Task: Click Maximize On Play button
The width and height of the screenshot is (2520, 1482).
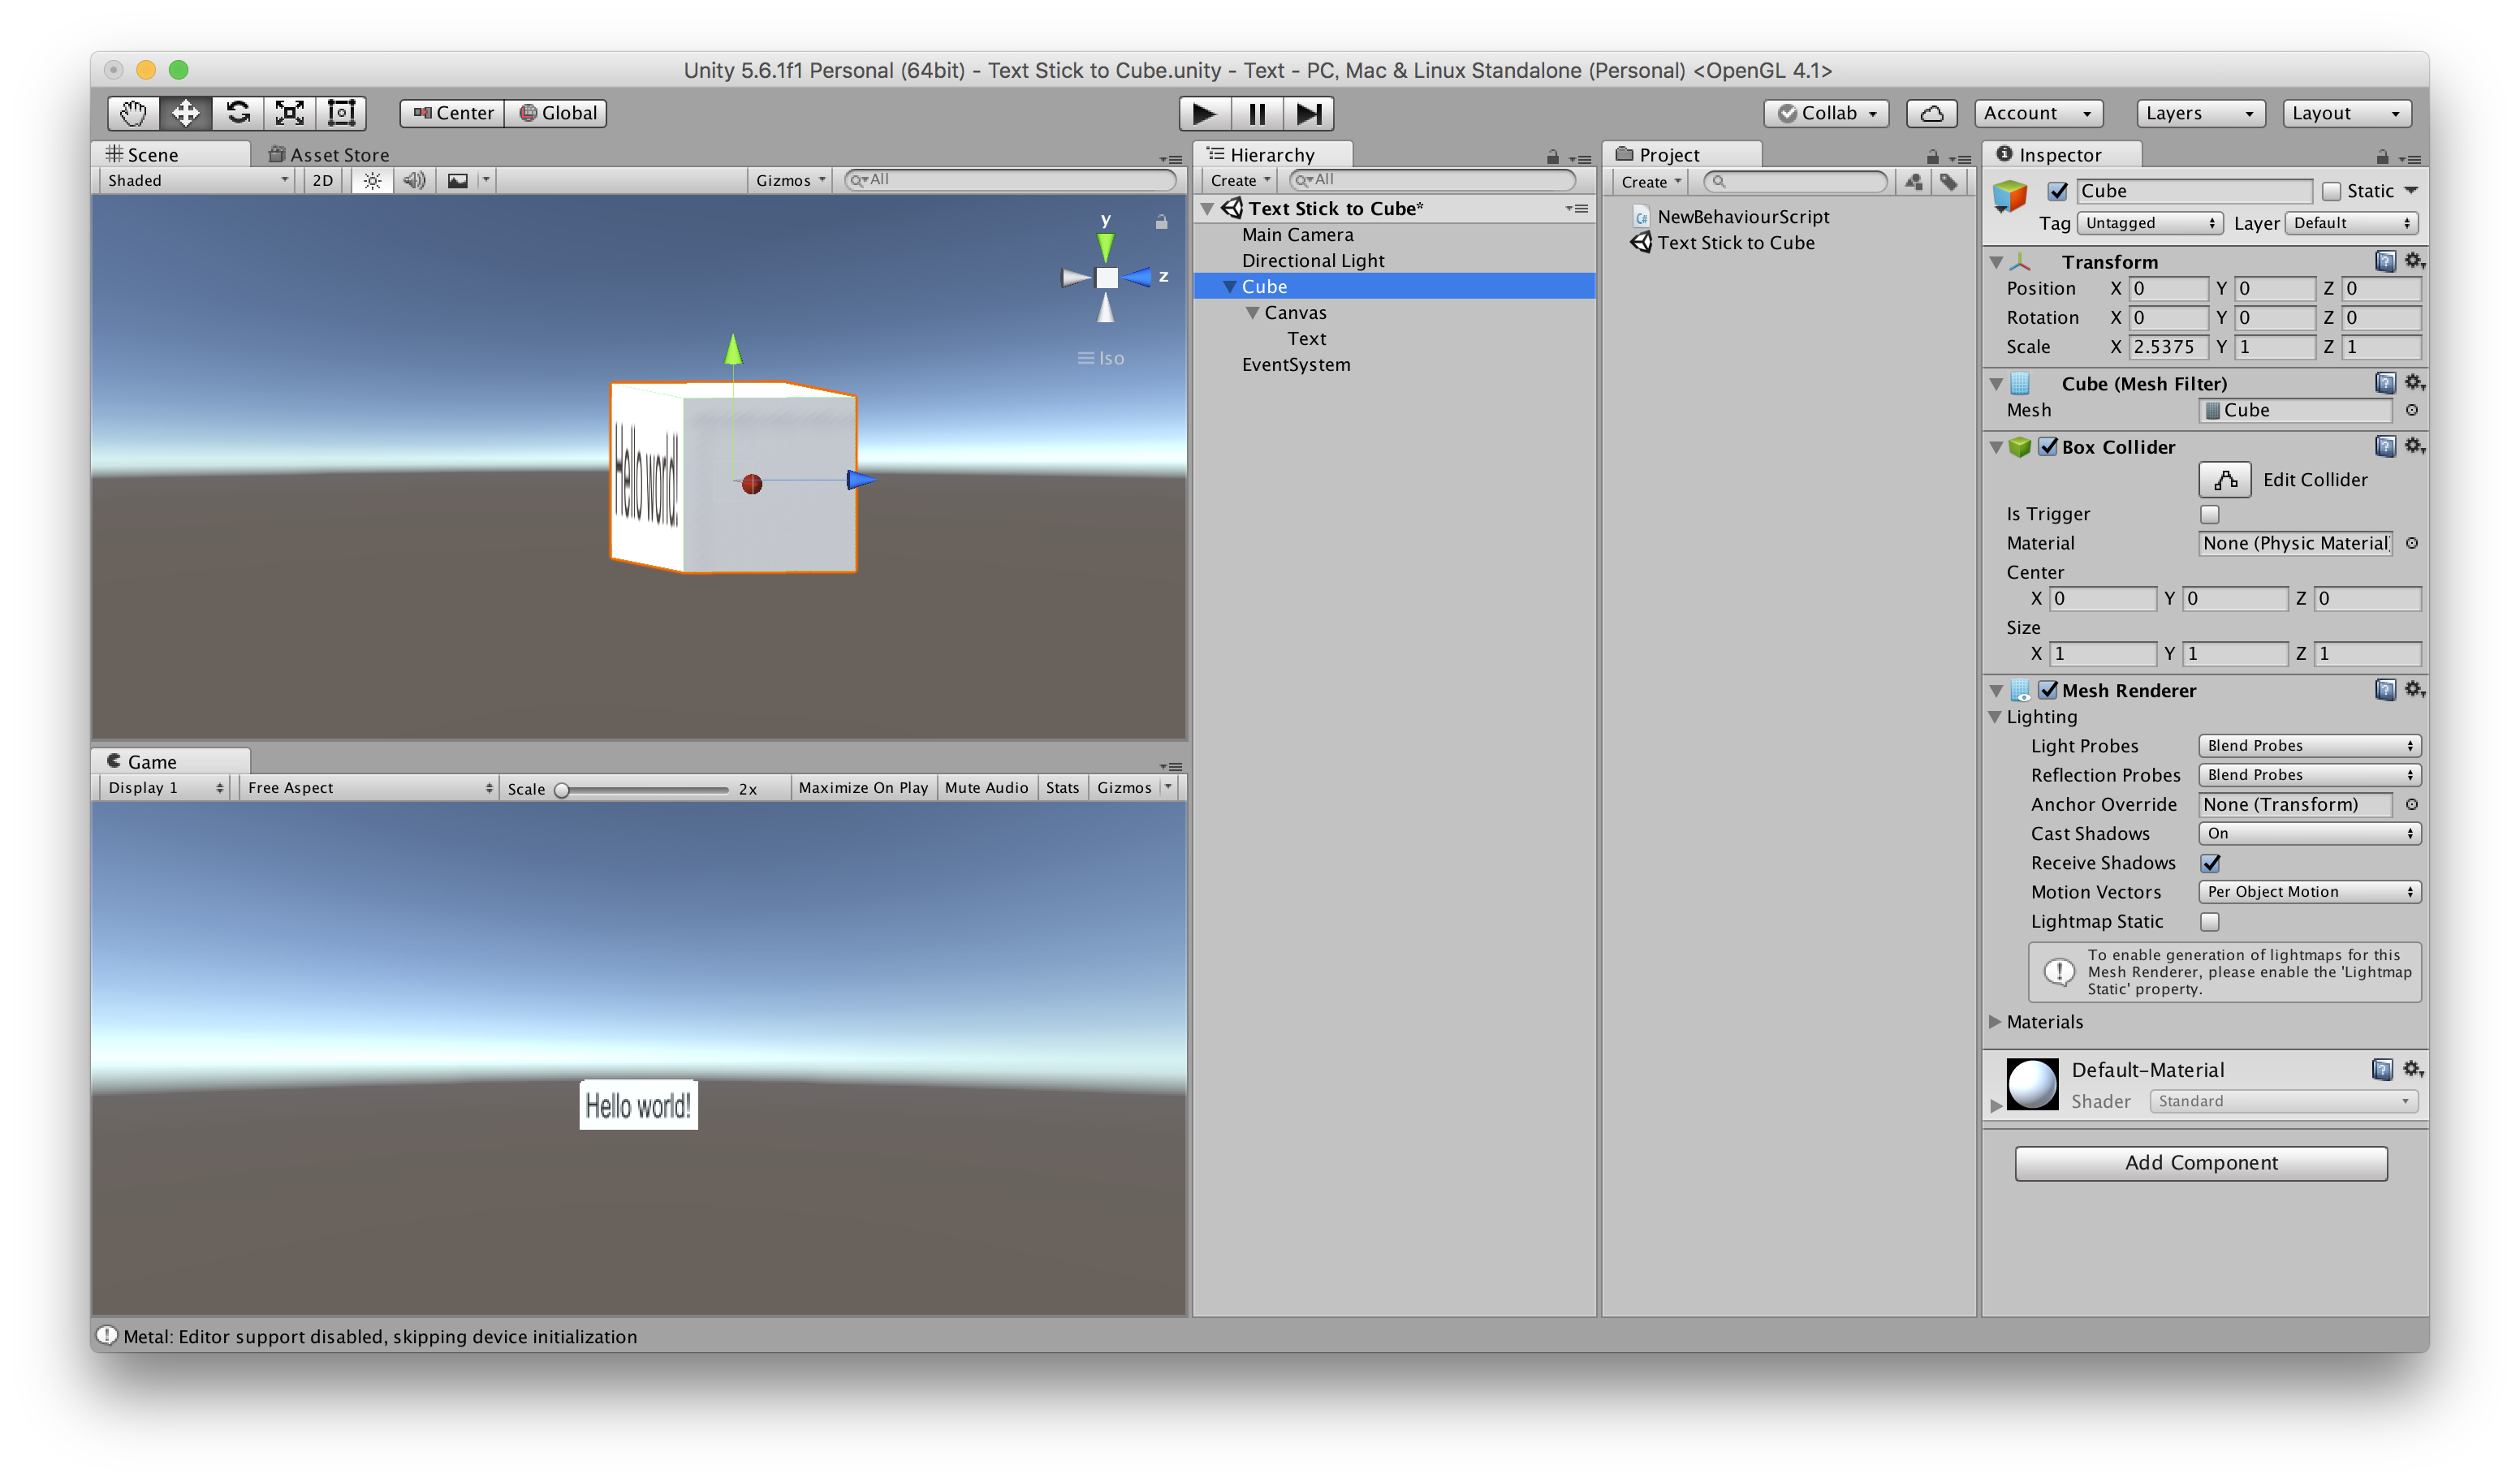Action: 863,788
